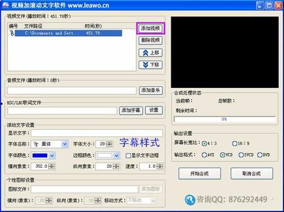284x212 pixels.
Task: Click the 速度 1.0 speed stepper
Action: click(x=160, y=167)
